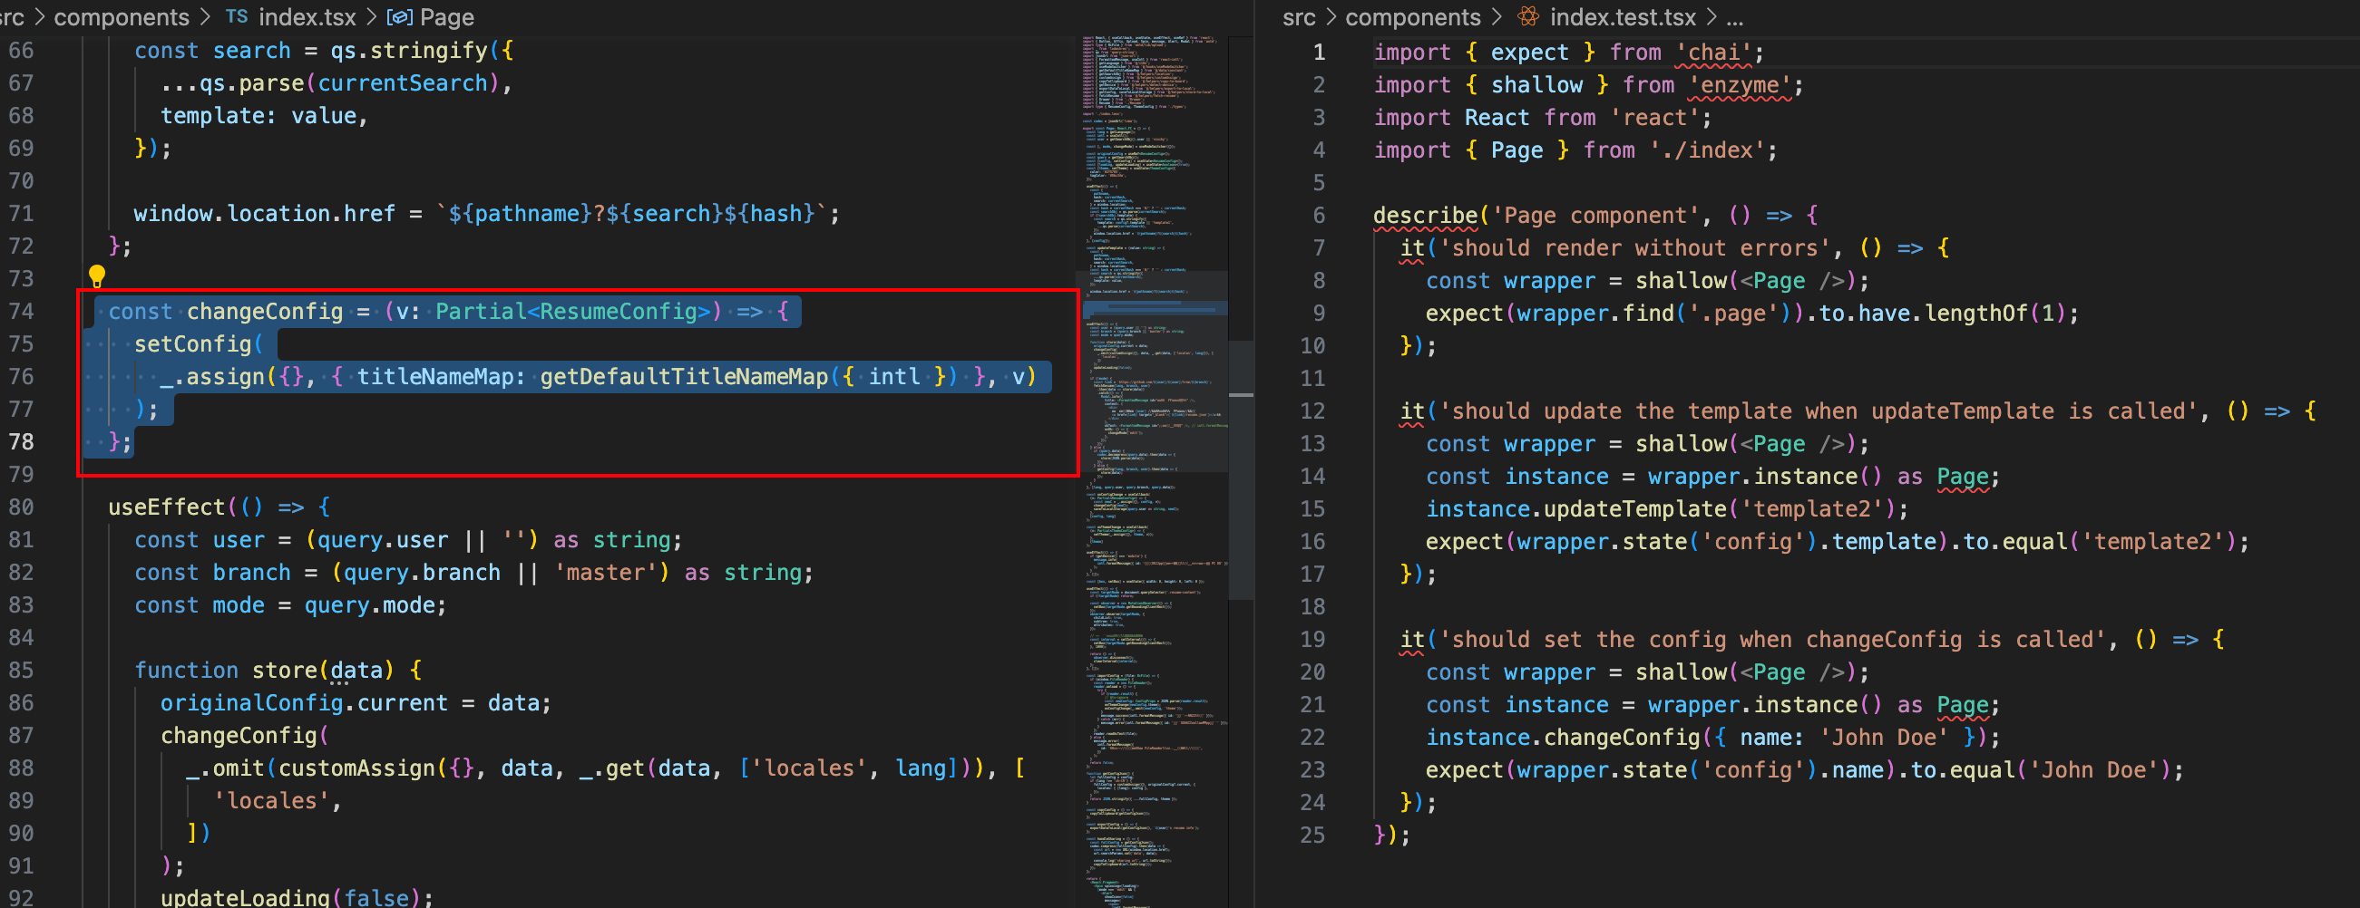Click "'chai'" import string on line 1
2360x908 pixels.
pos(1714,53)
